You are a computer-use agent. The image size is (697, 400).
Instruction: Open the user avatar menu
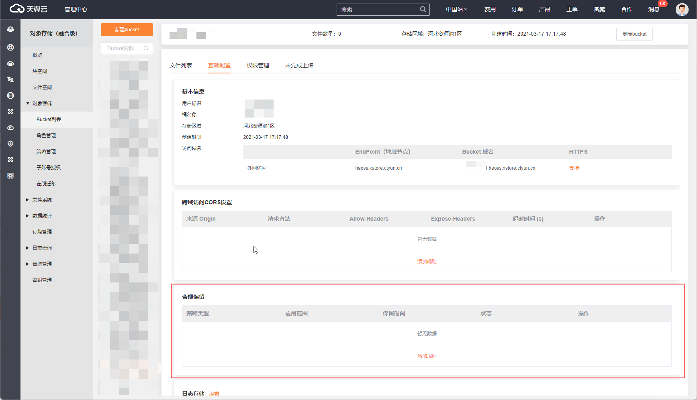(x=682, y=9)
